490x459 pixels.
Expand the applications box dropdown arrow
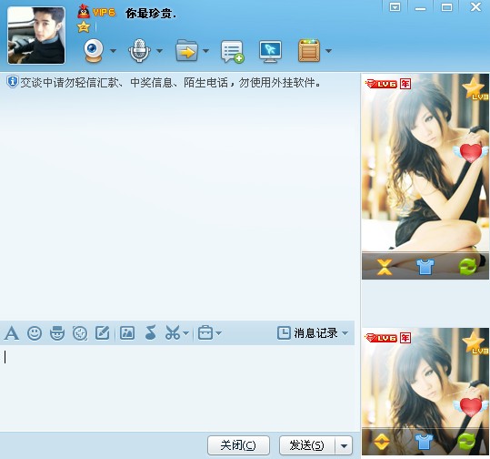click(328, 51)
